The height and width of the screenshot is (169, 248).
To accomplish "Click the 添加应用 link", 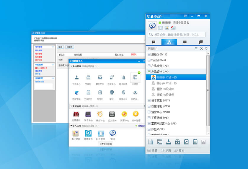I will click(140, 126).
